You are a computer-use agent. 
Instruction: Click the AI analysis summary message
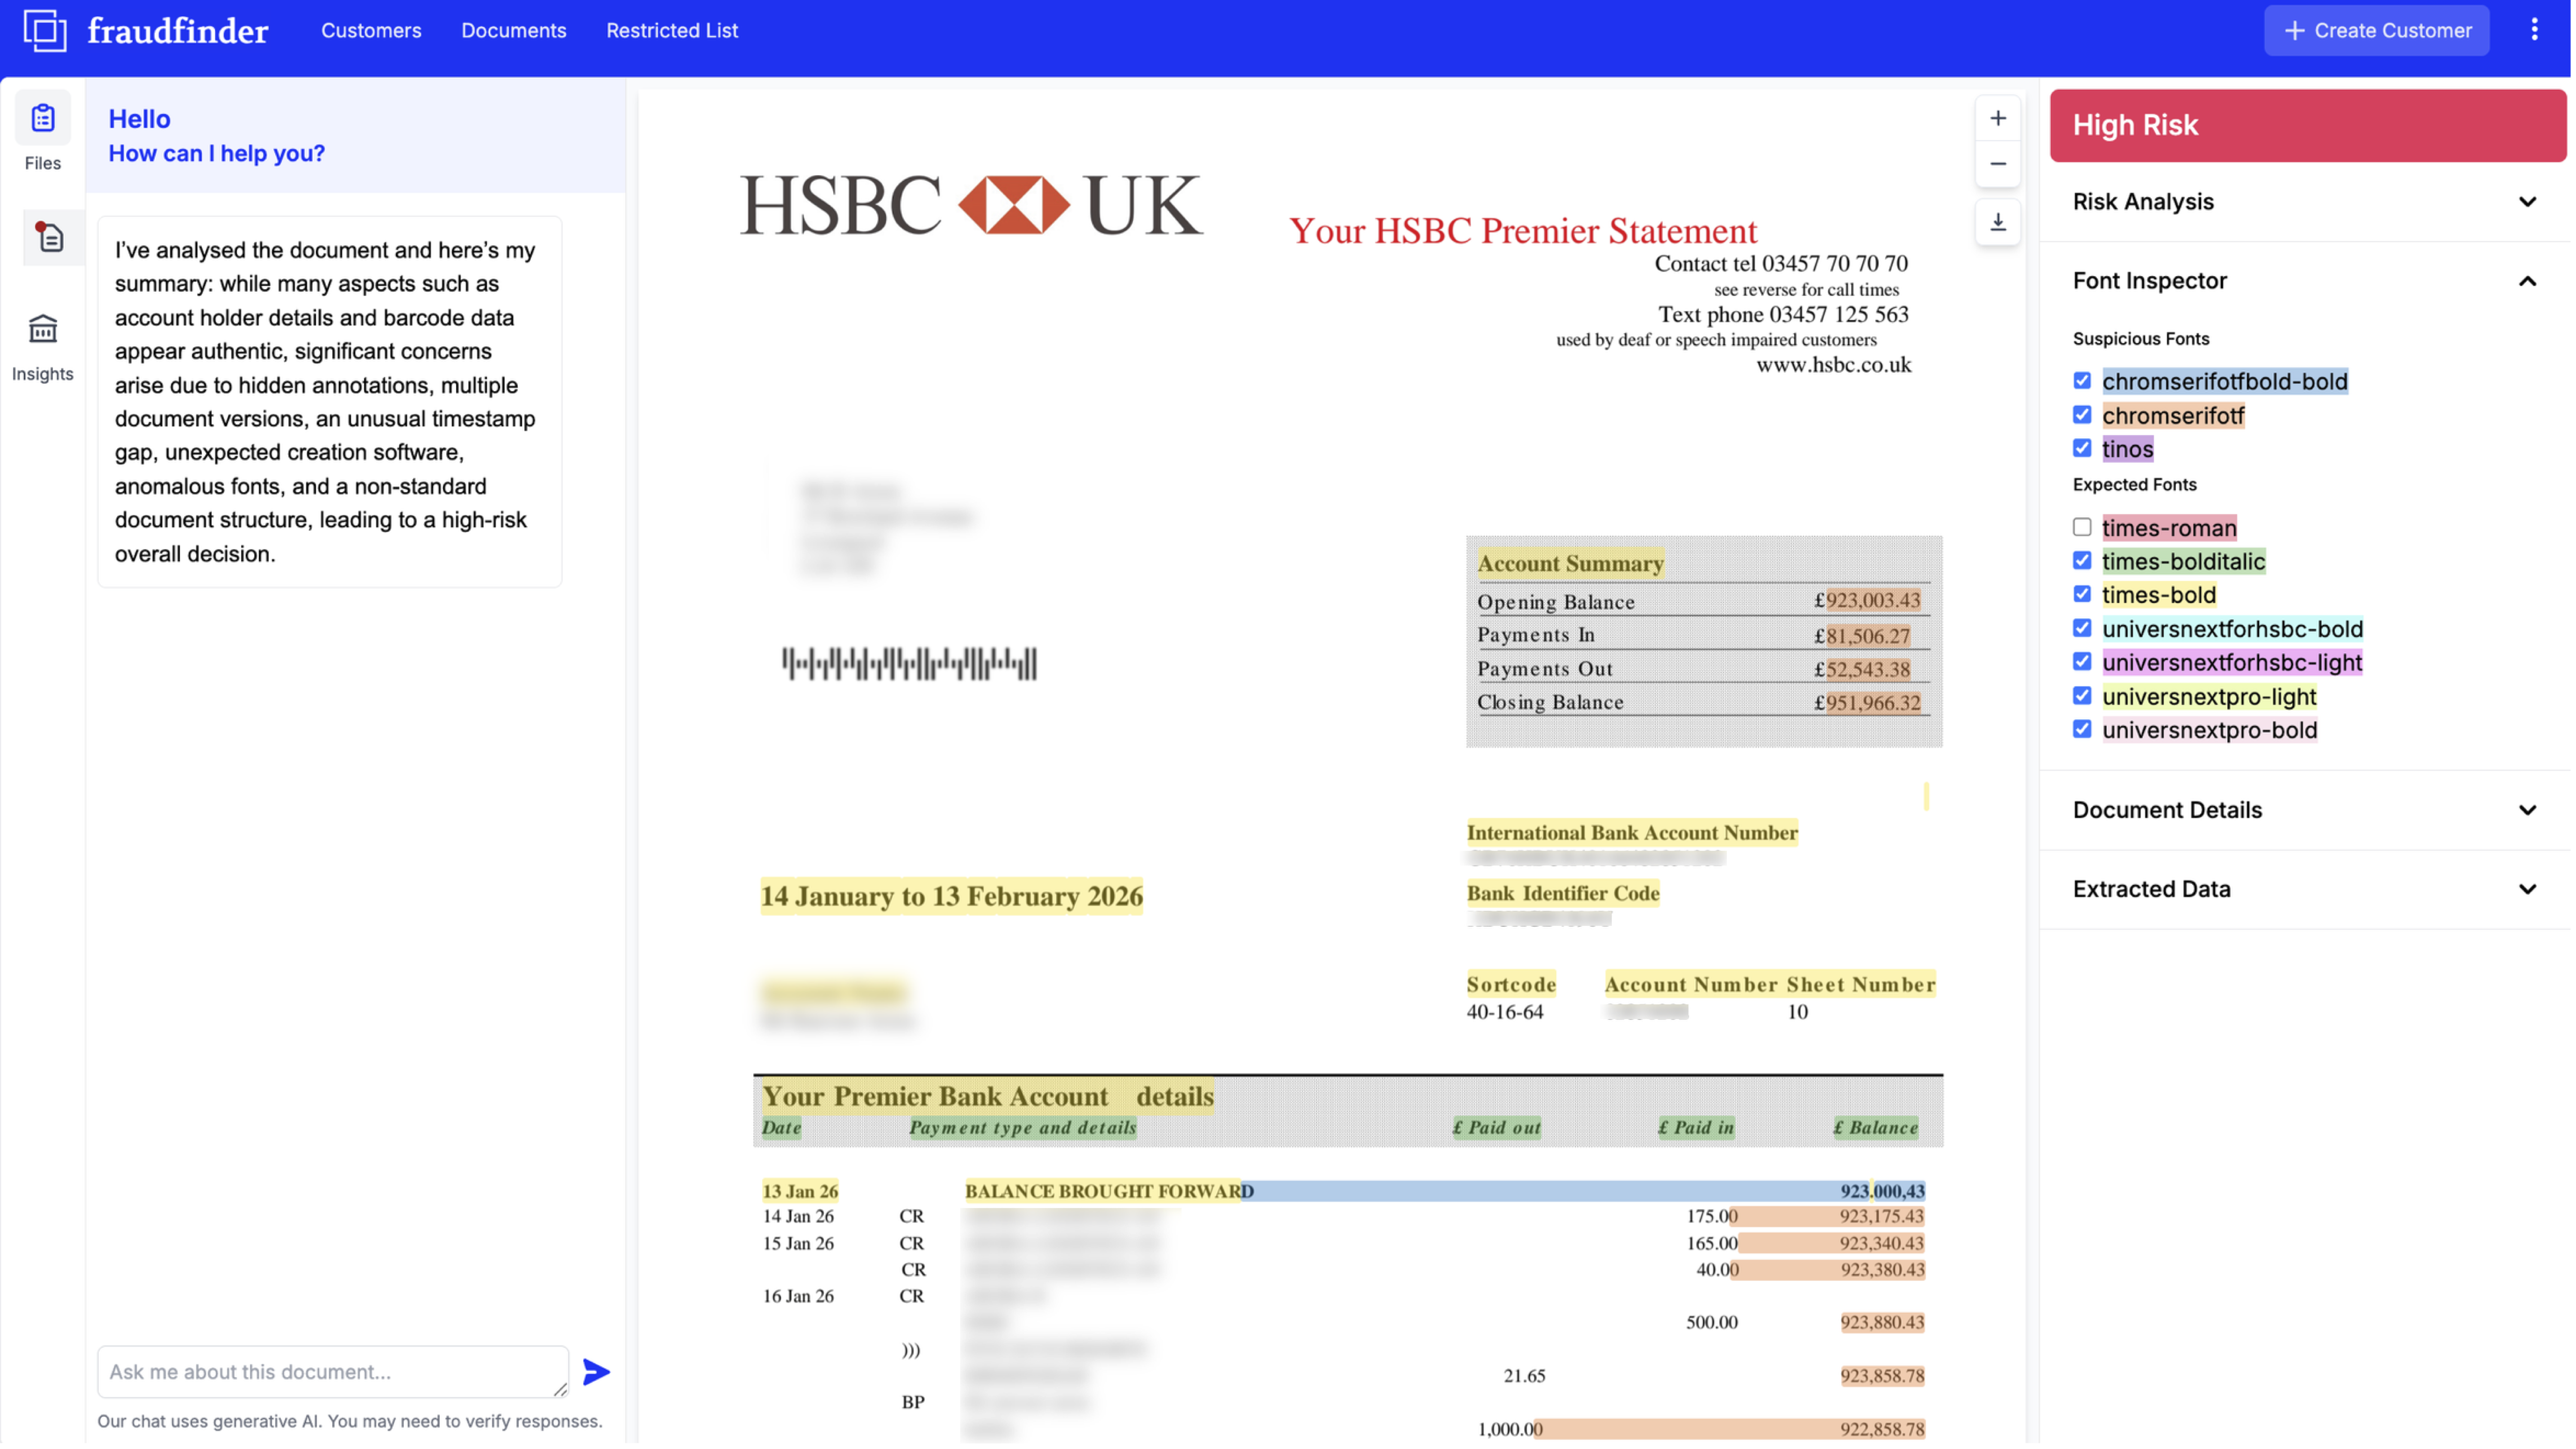[x=330, y=401]
